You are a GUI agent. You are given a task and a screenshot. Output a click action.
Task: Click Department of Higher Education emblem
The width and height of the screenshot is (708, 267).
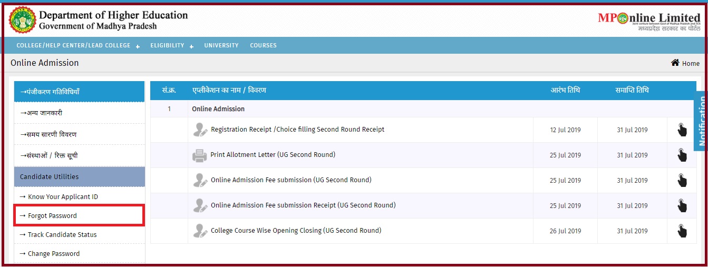[x=21, y=20]
